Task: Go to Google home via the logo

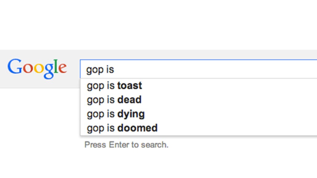Action: coord(37,68)
